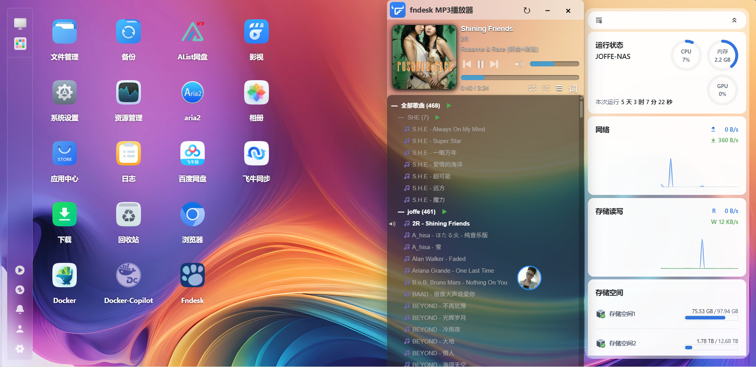Open the AList网盘 app

pos(192,31)
